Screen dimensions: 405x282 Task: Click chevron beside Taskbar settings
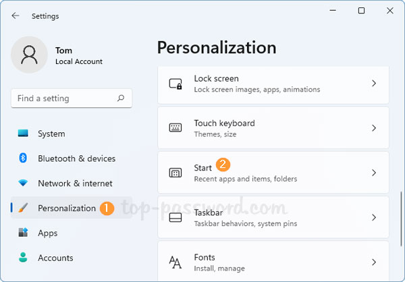pos(374,217)
